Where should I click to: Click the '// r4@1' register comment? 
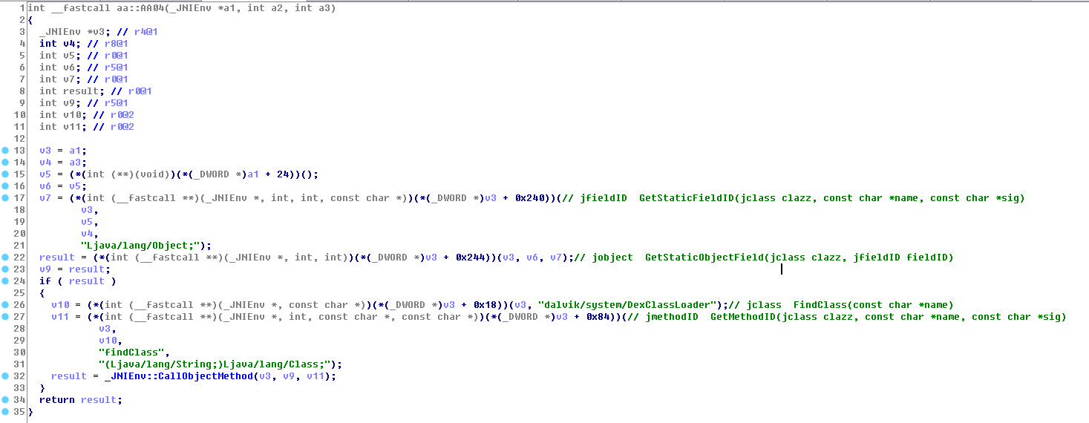pyautogui.click(x=137, y=32)
